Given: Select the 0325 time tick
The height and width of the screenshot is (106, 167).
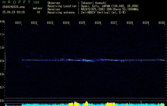Looking at the screenshot, I should pos(82,23).
